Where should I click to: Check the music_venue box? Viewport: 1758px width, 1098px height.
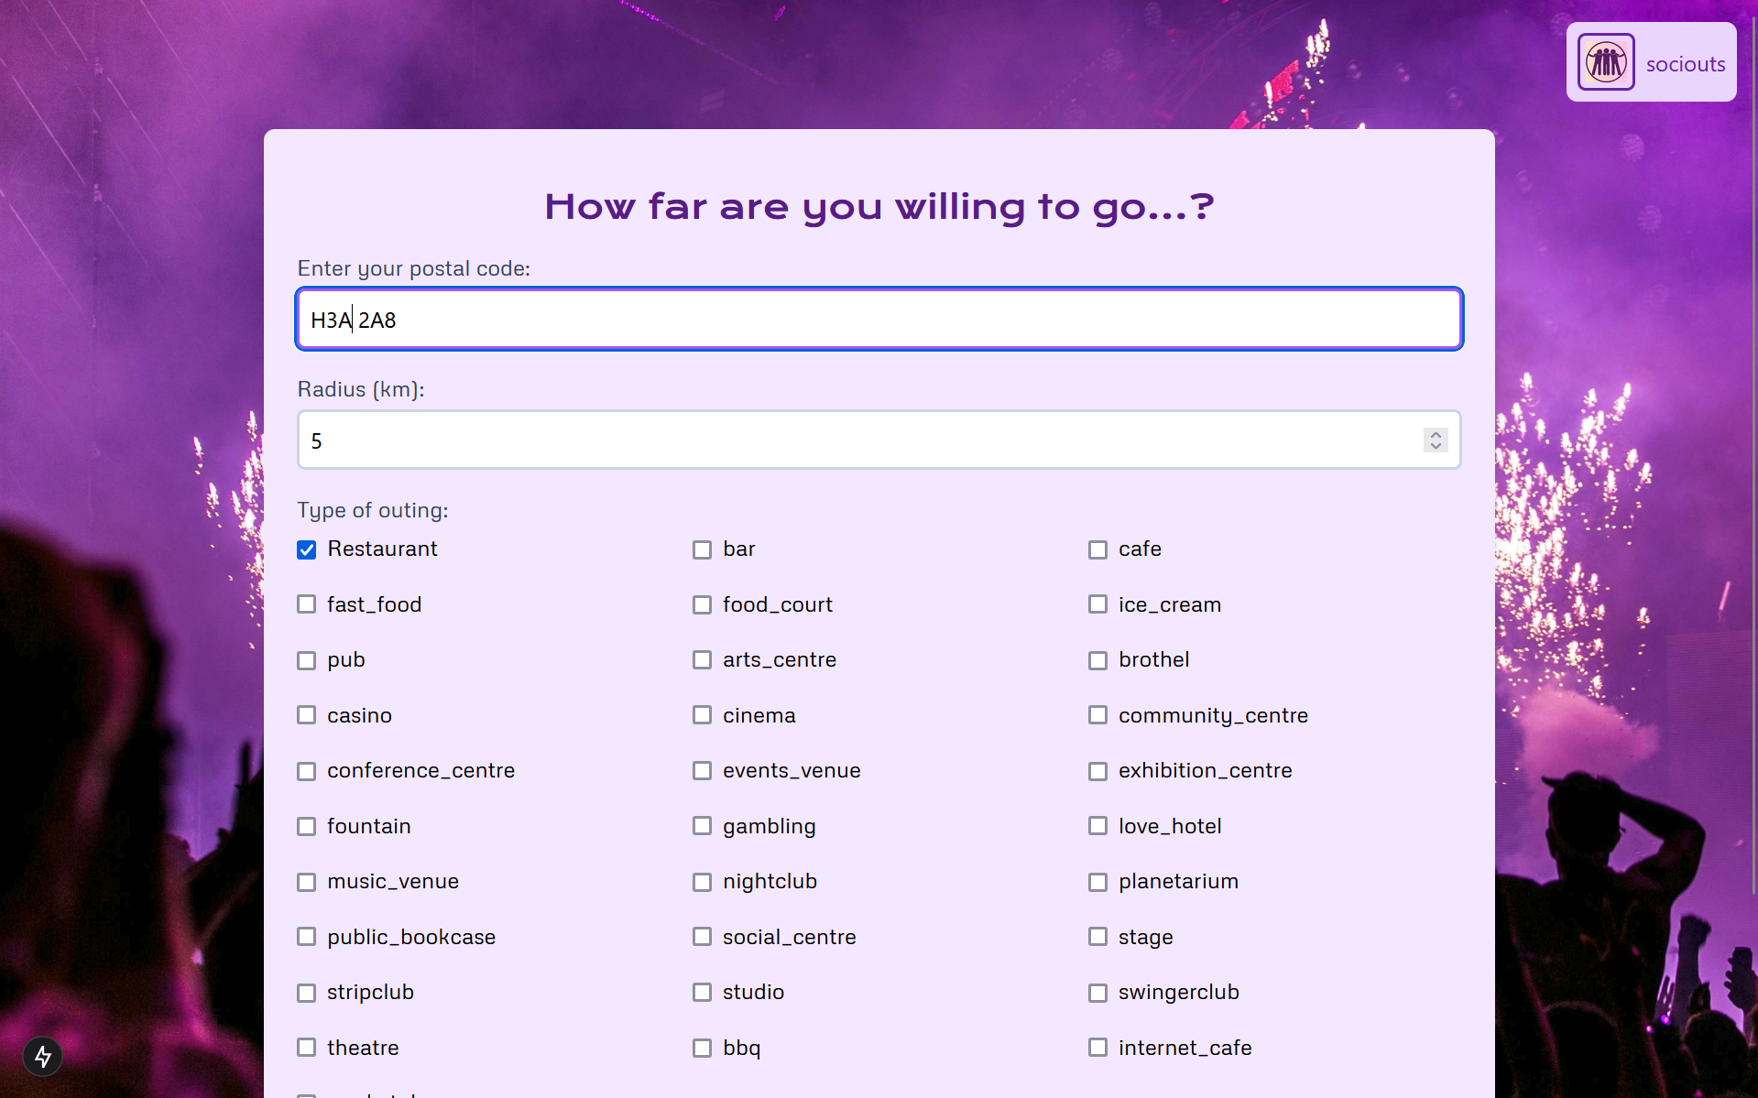[307, 882]
